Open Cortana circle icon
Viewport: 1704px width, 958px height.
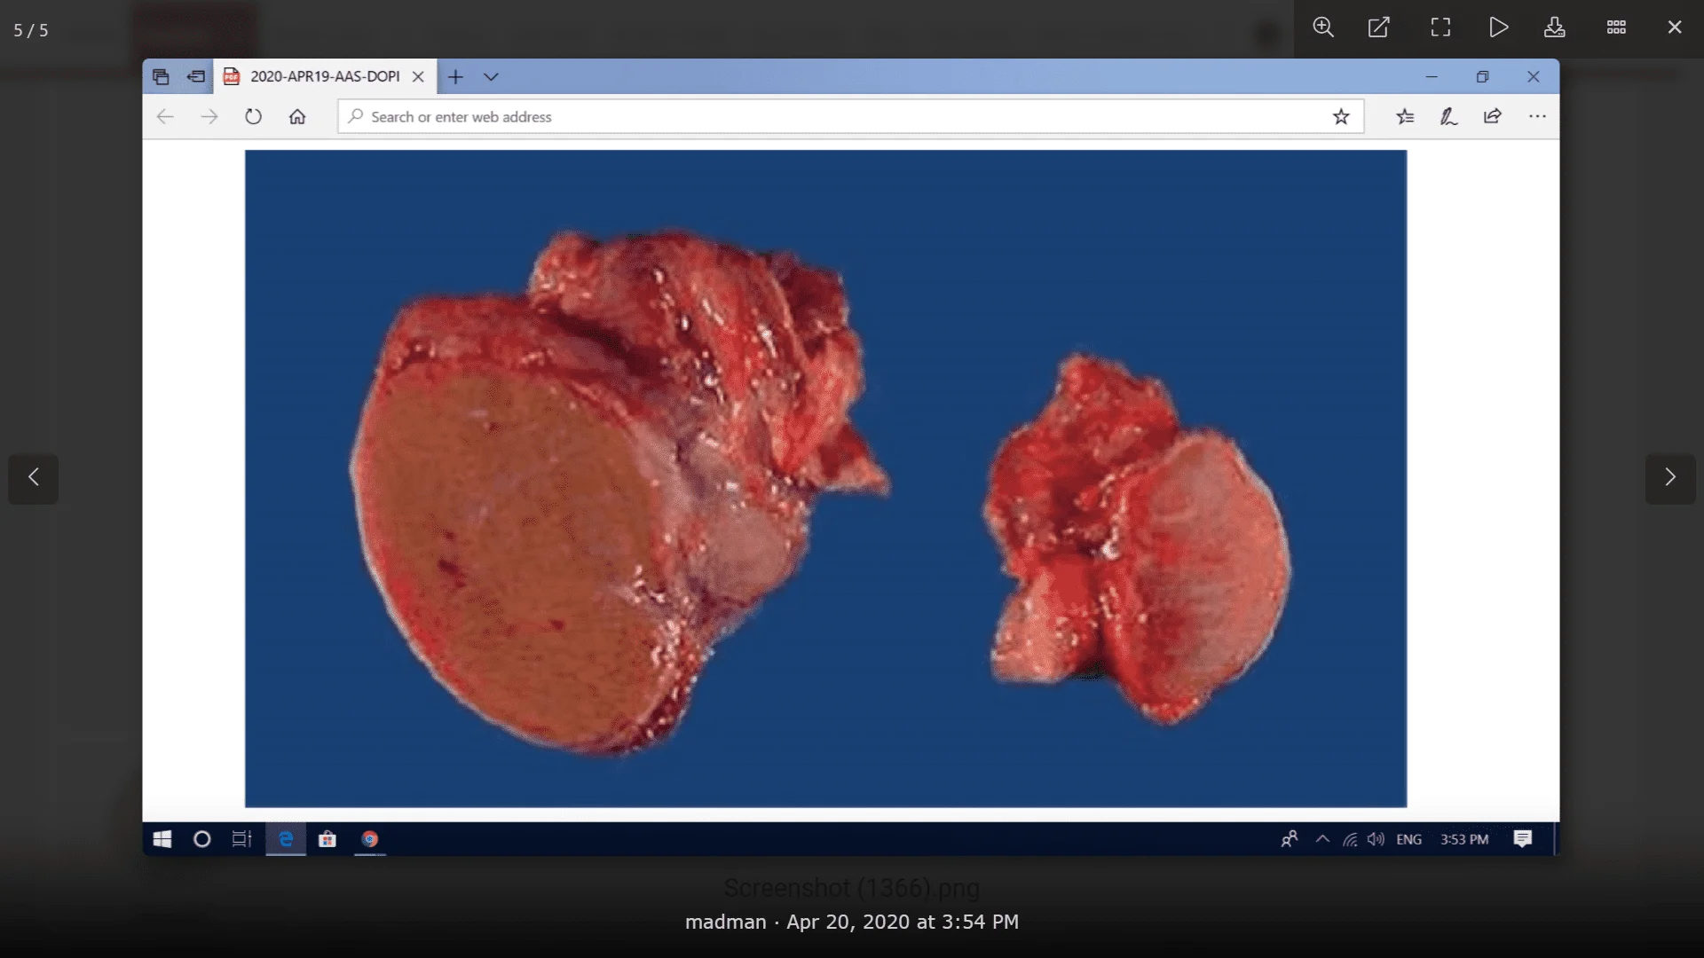[202, 839]
